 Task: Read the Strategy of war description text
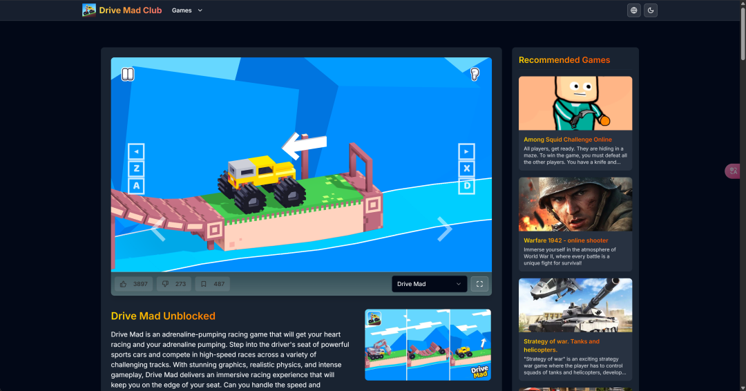coord(575,366)
